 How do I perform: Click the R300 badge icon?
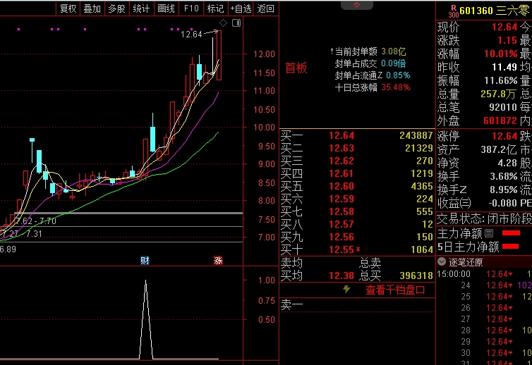[x=453, y=11]
